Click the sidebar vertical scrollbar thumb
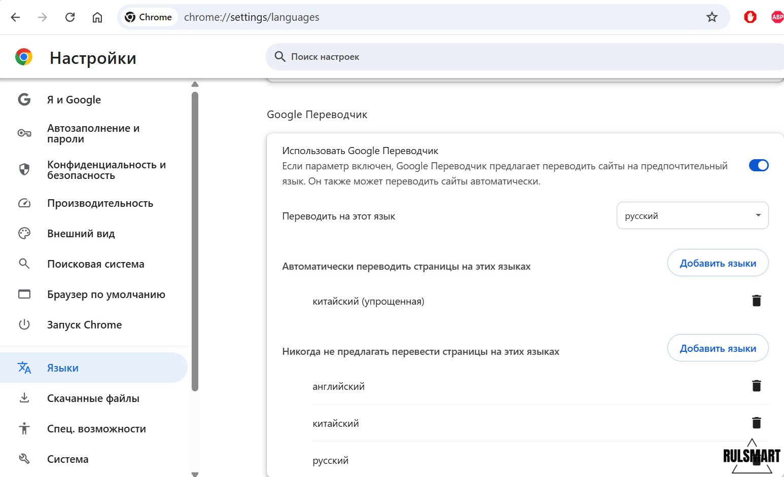 (195, 241)
